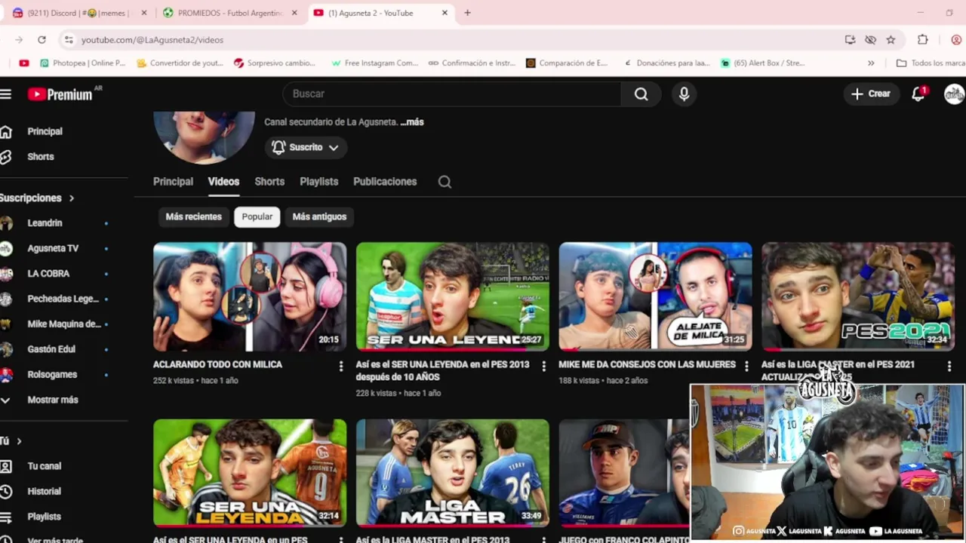Open the notifications bell
Screen dimensions: 966x543
tap(918, 94)
